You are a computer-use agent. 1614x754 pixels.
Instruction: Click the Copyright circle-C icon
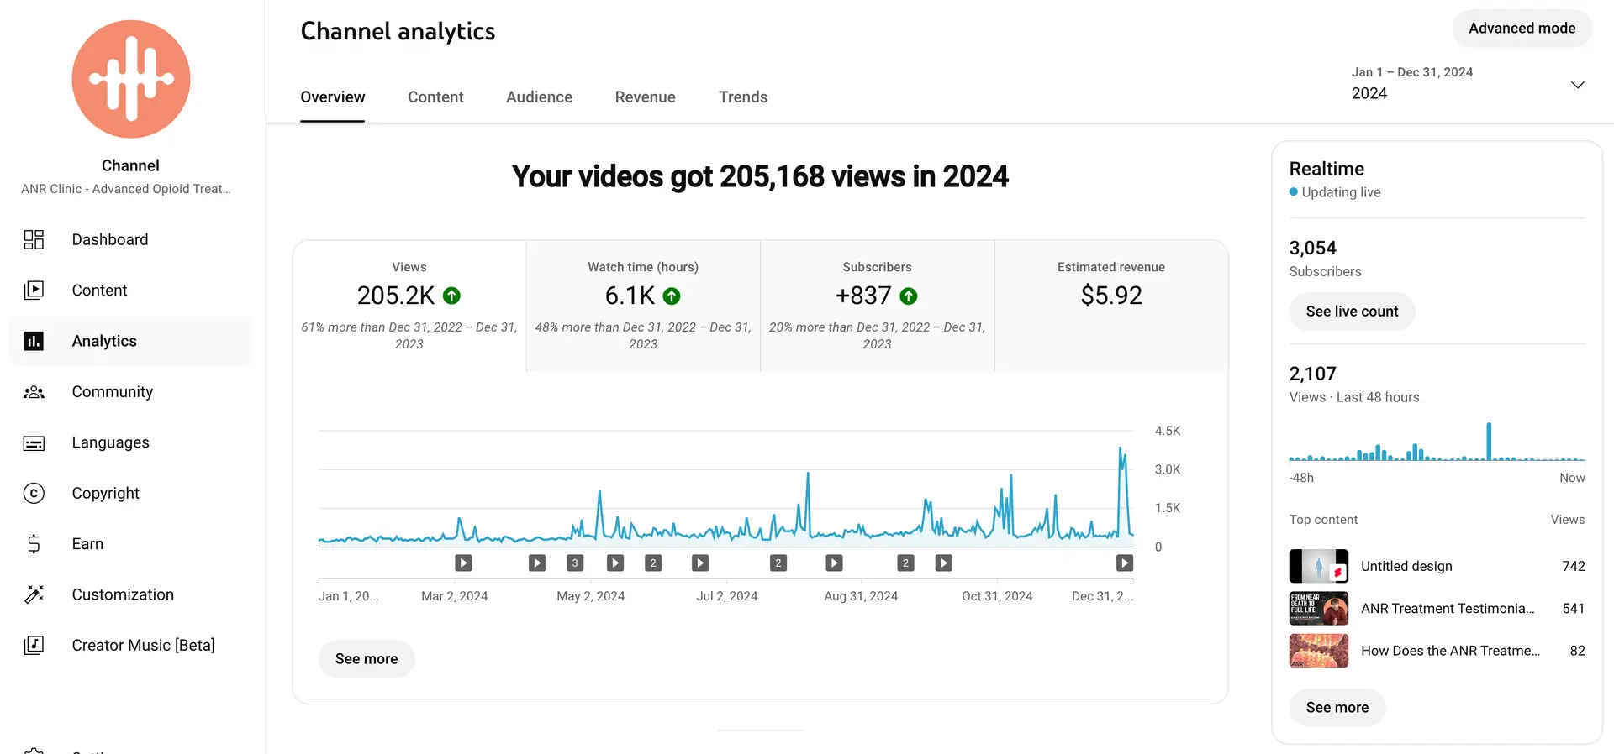tap(34, 494)
